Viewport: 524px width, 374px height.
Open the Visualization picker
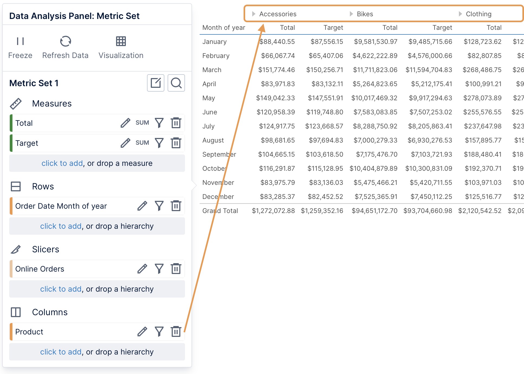pyautogui.click(x=120, y=41)
